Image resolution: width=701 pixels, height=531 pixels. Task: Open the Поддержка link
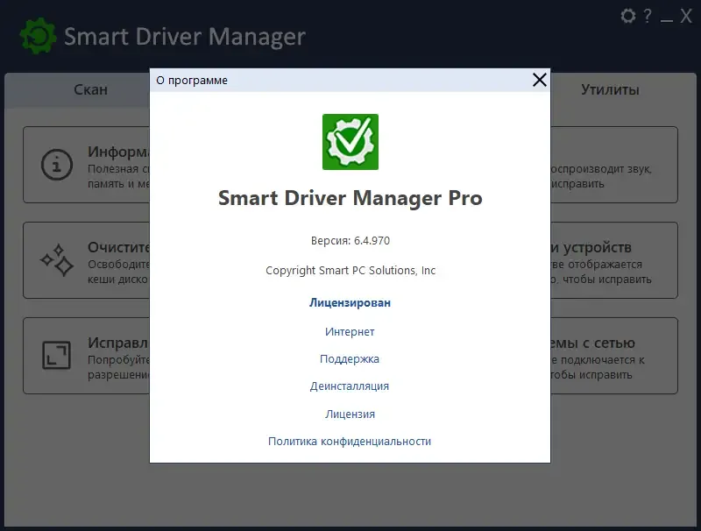[x=350, y=358]
